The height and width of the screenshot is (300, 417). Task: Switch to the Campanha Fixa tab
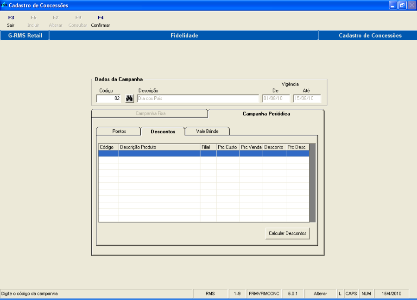150,113
